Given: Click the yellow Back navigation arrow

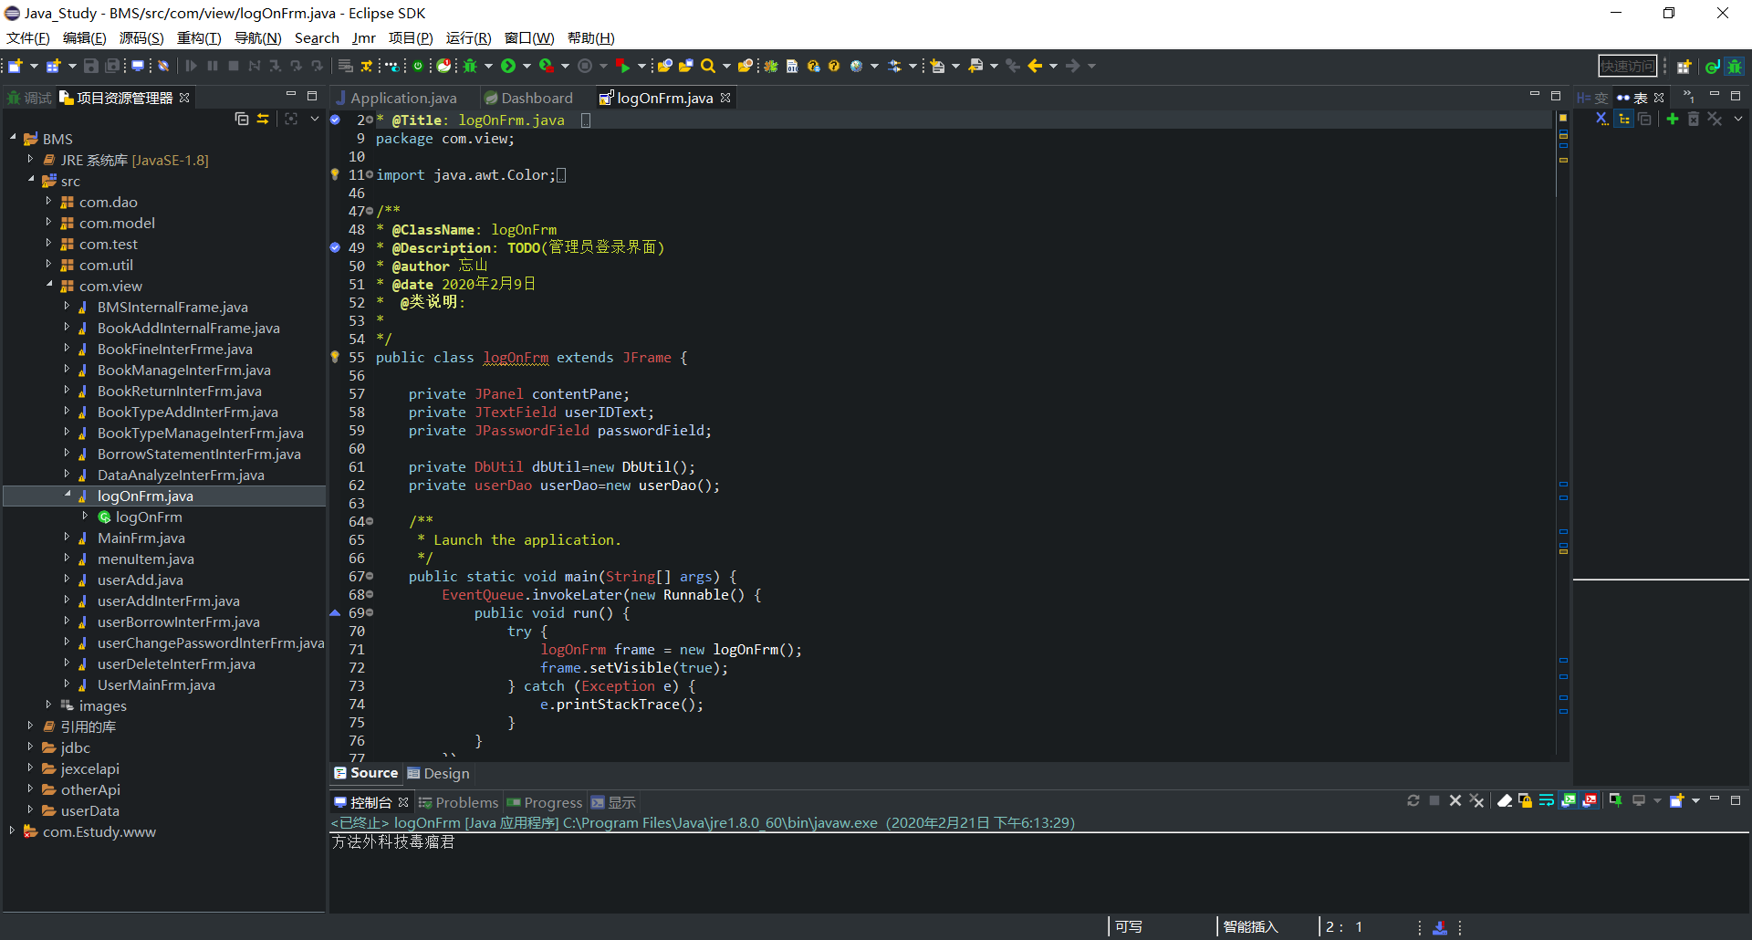Looking at the screenshot, I should 1035,66.
